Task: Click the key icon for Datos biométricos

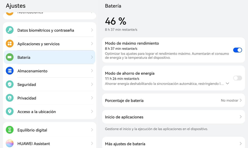Action: pos(10,30)
